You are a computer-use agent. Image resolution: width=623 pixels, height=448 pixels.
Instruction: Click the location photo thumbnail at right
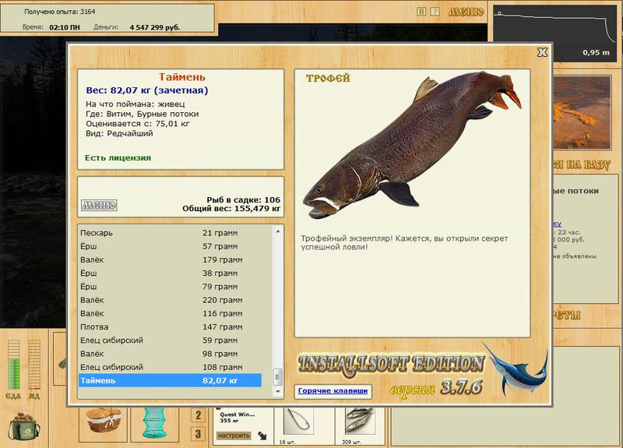(x=582, y=112)
